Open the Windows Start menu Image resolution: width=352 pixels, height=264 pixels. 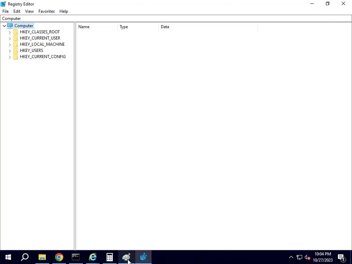tap(8, 257)
